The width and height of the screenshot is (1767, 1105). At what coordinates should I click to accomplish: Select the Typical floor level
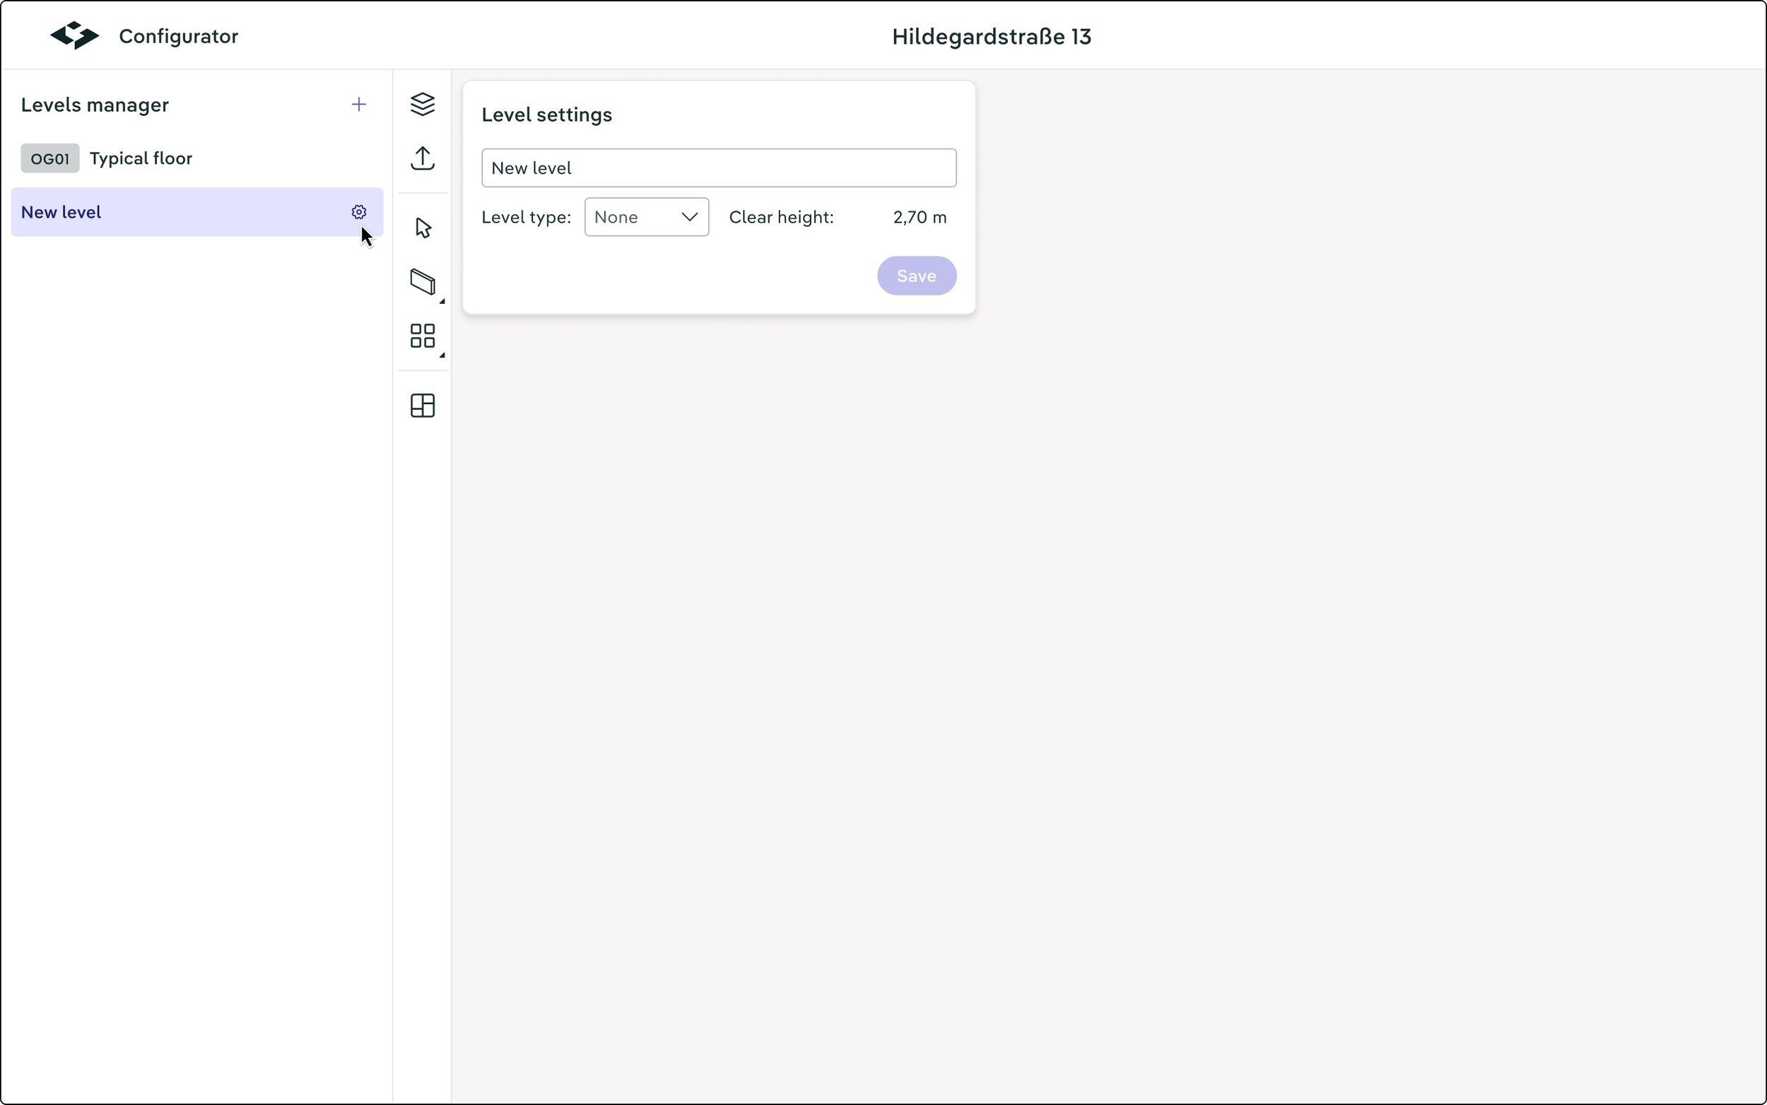coord(141,158)
